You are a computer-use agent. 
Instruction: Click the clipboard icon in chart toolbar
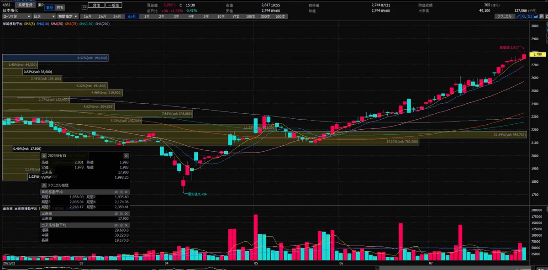[542, 16]
